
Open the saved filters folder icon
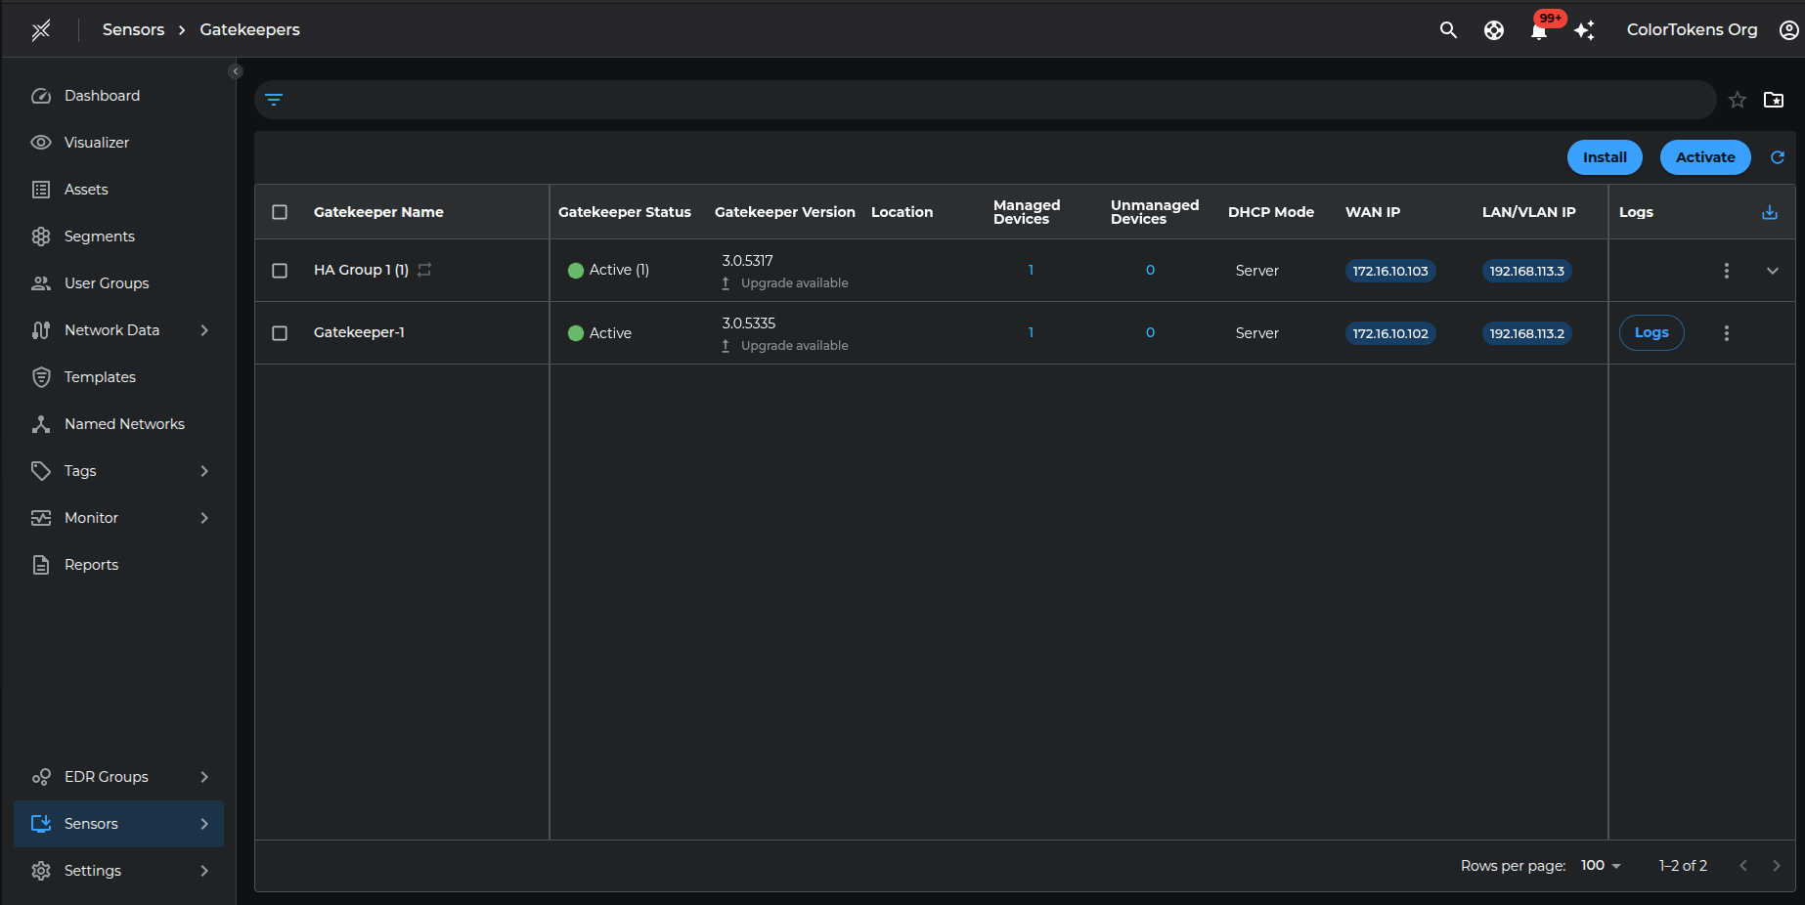[1773, 100]
